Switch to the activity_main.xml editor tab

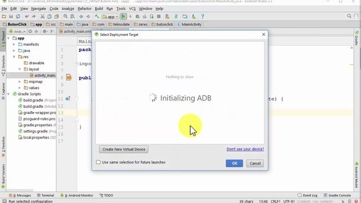[75, 32]
